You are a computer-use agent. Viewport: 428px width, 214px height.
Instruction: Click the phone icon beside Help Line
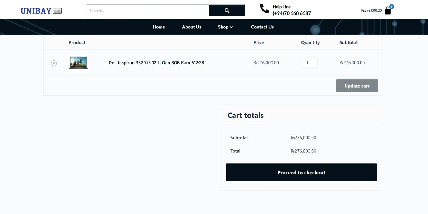[264, 9]
